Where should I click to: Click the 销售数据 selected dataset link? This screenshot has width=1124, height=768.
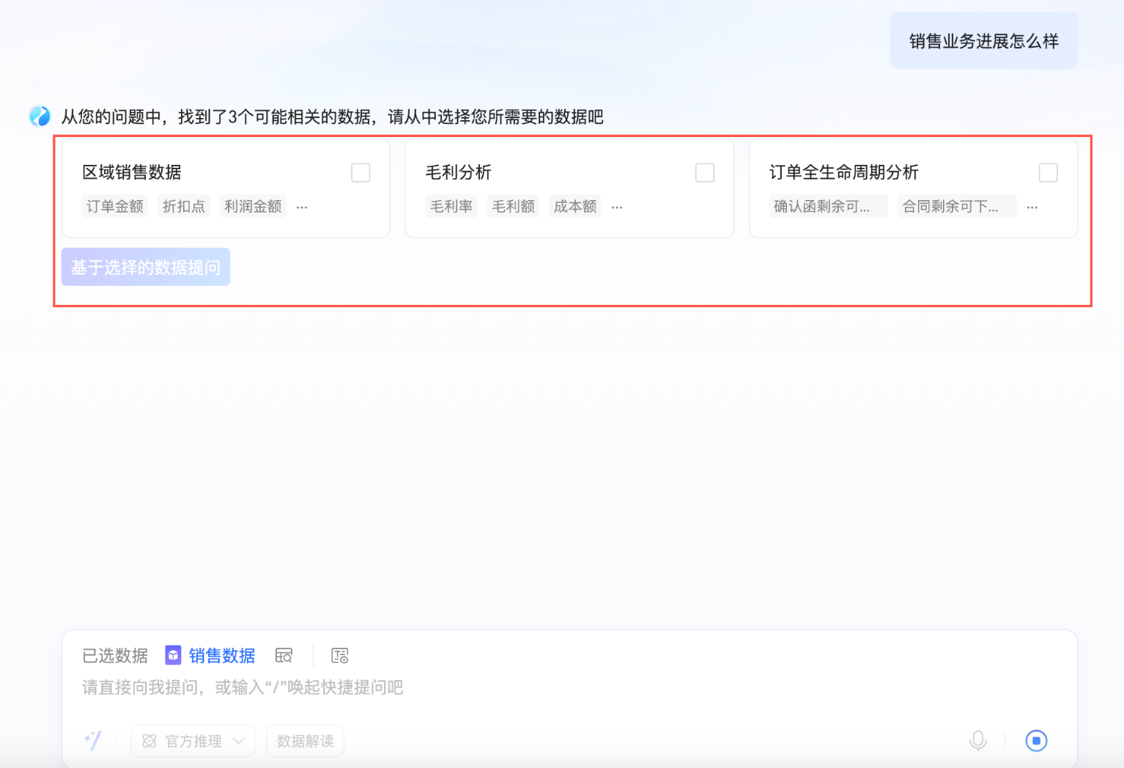point(222,655)
